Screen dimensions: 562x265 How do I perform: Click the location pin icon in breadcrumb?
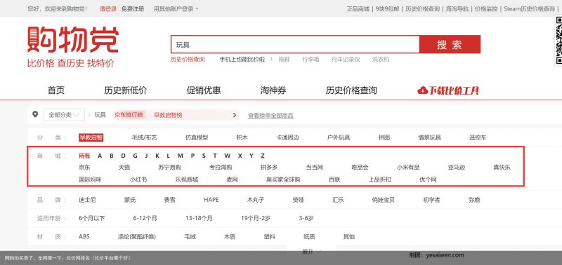tap(34, 114)
